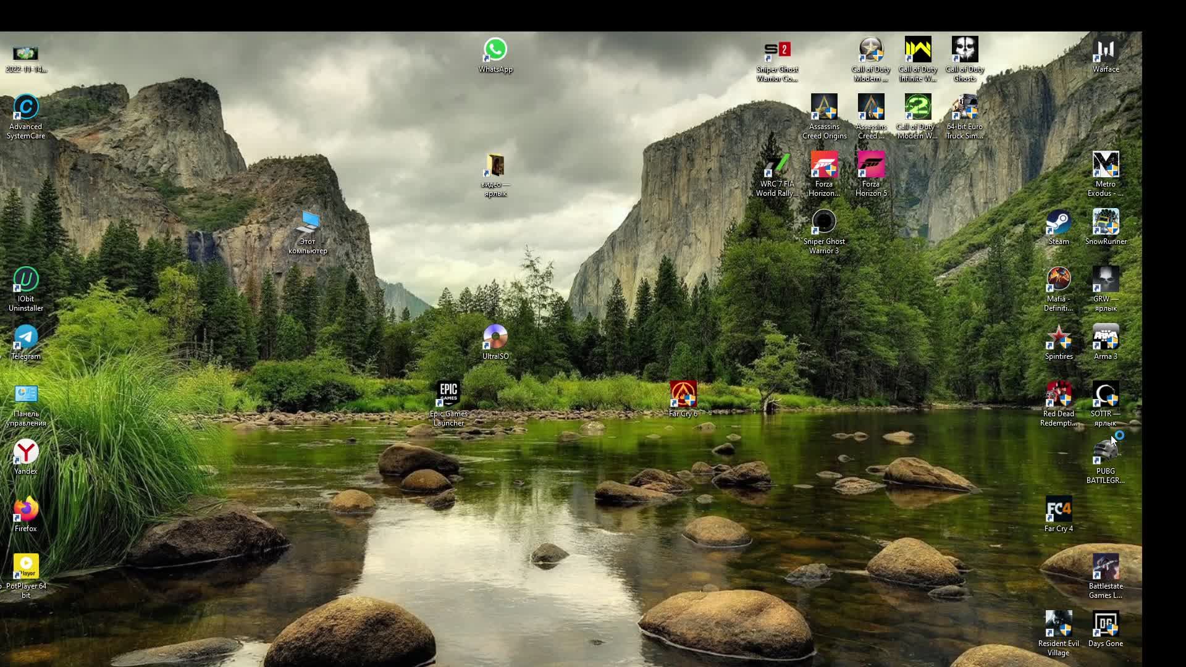Select the Days Gone shortcut
This screenshot has width=1186, height=667.
coord(1106,625)
